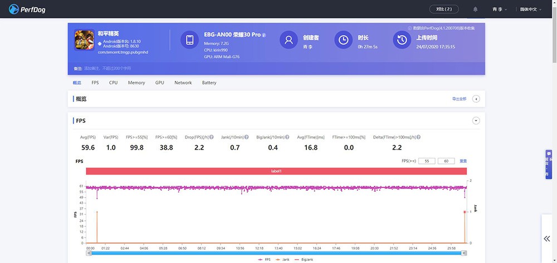Click the 和平精英 game app thumbnail
Viewport: 557px width, 263px height.
(84, 39)
